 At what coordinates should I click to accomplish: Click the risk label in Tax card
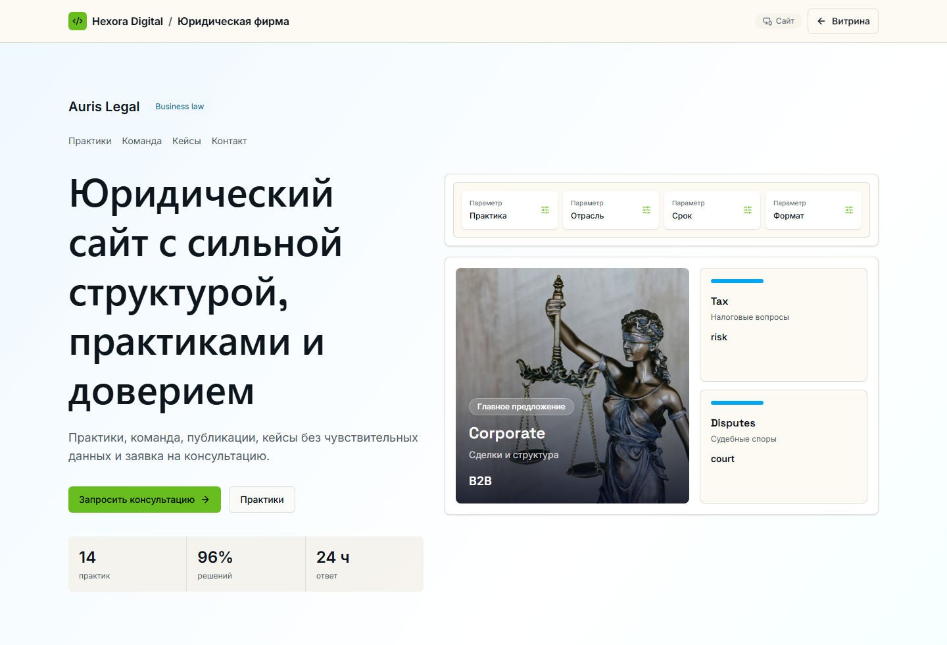click(719, 337)
